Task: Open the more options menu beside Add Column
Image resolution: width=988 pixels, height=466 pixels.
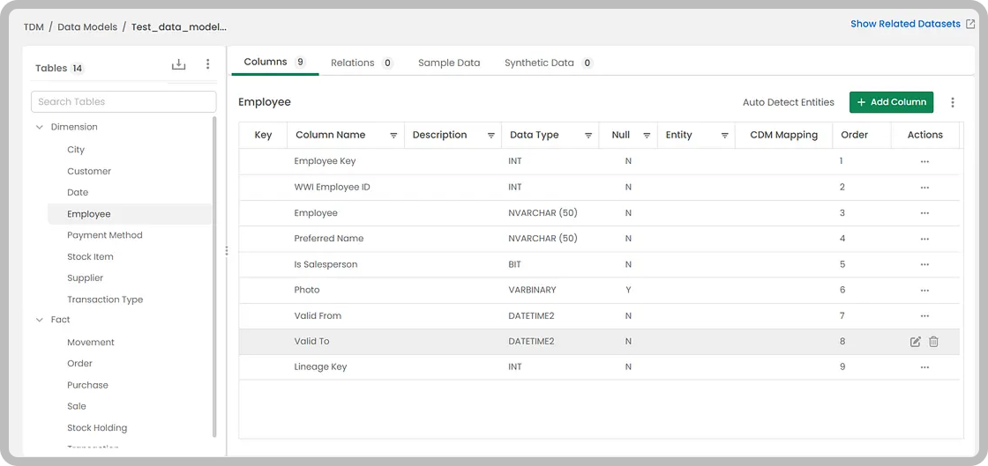Action: (x=953, y=102)
